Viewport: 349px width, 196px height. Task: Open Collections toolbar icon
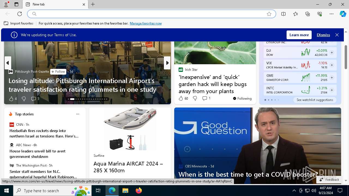pyautogui.click(x=308, y=14)
